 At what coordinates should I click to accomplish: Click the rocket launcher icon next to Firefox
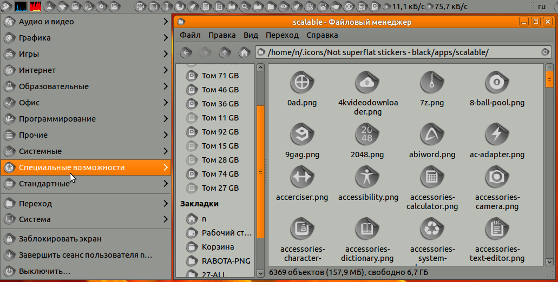pos(193,6)
